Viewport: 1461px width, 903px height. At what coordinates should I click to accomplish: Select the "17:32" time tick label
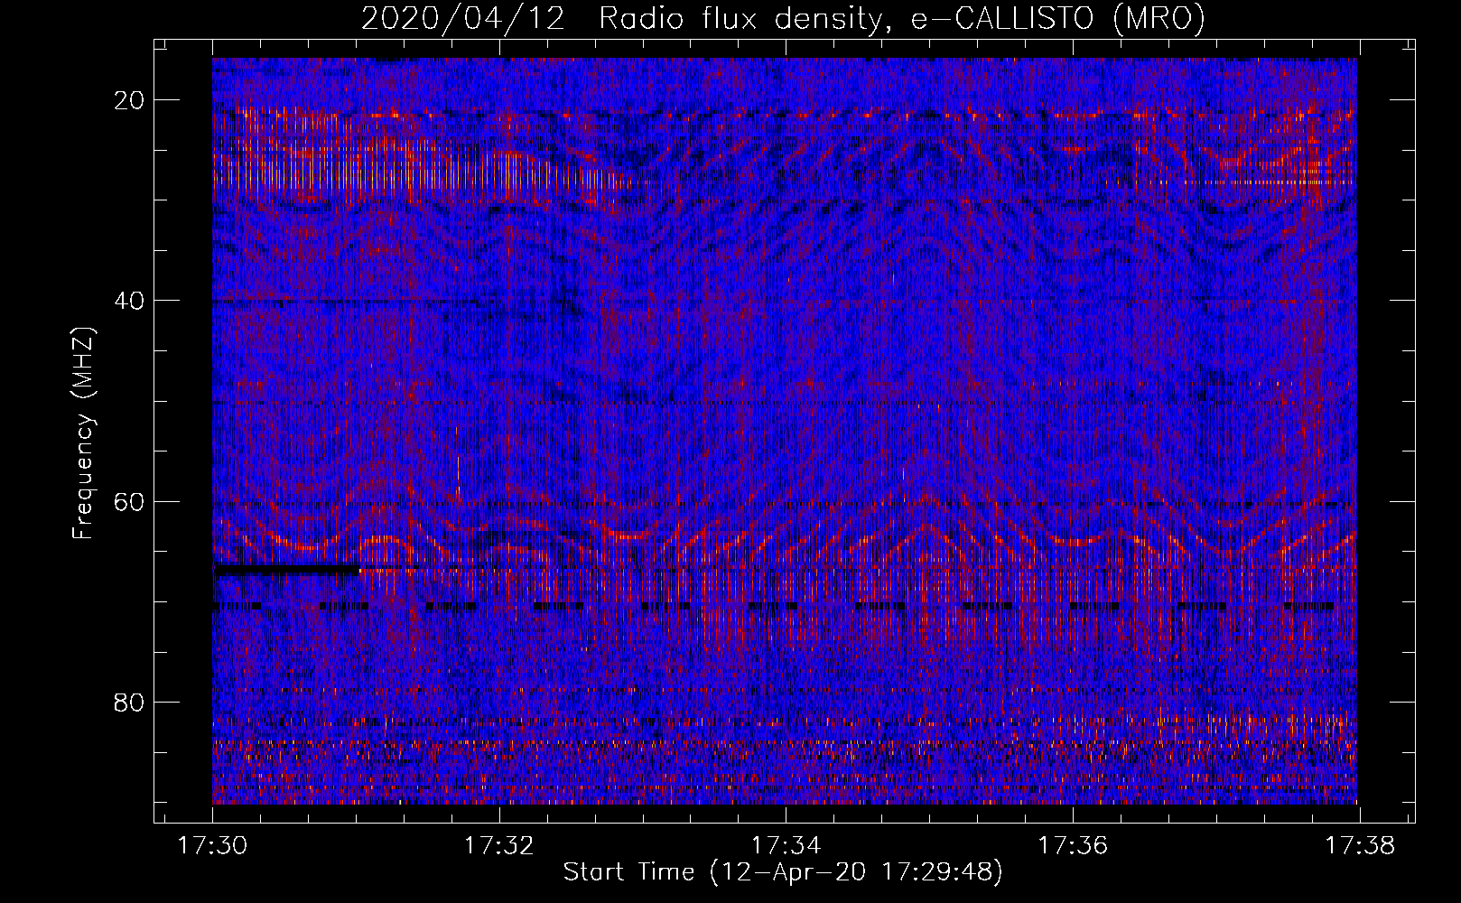click(498, 846)
